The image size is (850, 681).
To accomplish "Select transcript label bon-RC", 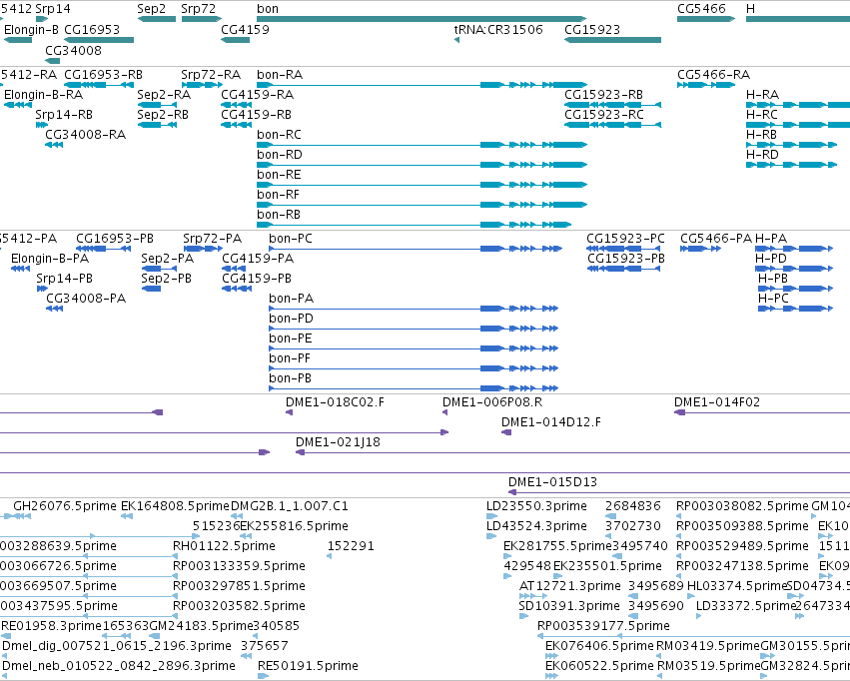I will (x=280, y=135).
